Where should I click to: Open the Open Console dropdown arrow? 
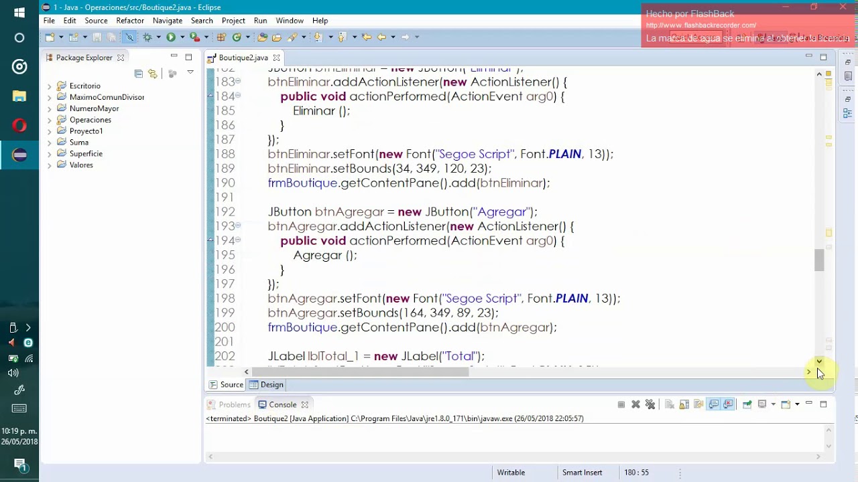(x=797, y=404)
